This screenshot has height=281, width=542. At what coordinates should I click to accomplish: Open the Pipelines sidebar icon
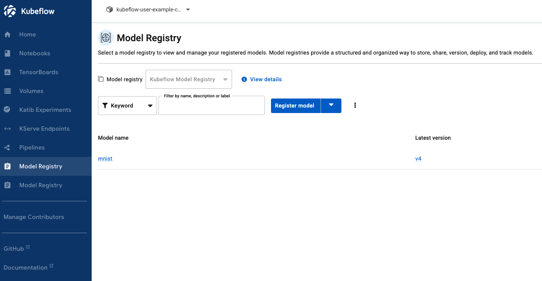click(7, 147)
